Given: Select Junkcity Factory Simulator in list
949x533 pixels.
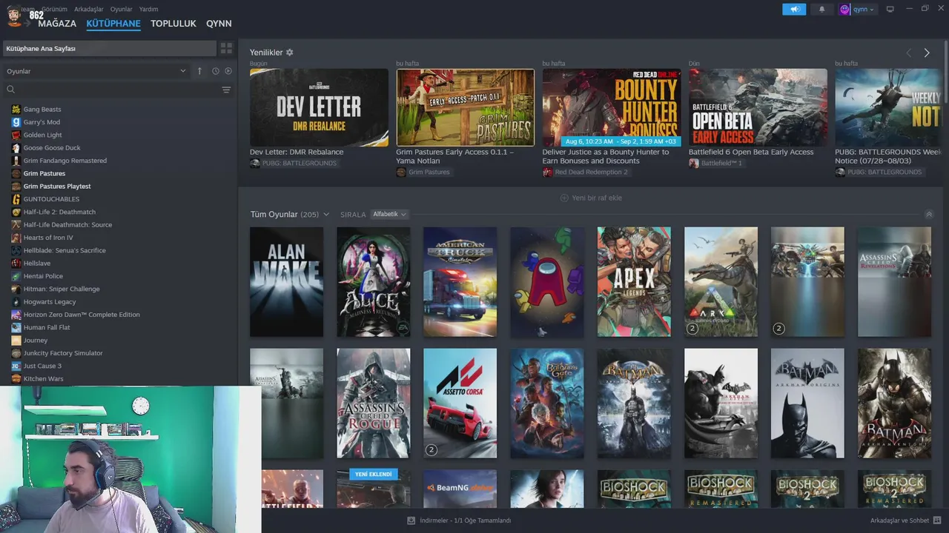Looking at the screenshot, I should (63, 353).
